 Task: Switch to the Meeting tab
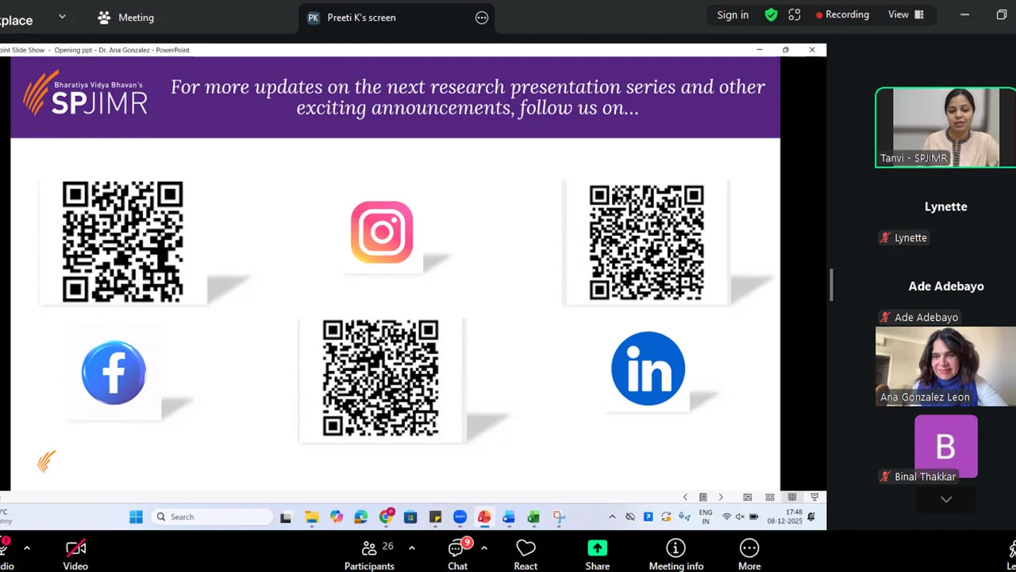125,17
